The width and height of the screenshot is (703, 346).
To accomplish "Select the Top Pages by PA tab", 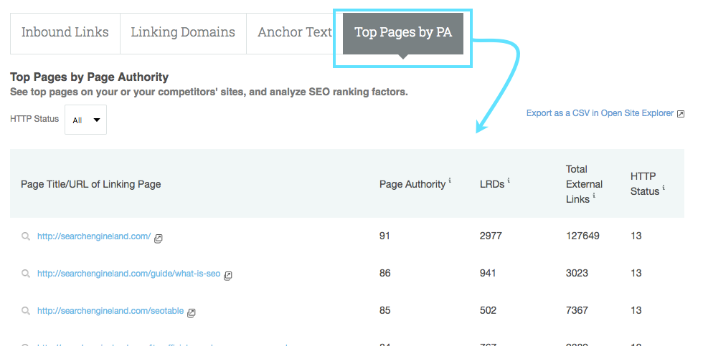I will [403, 33].
